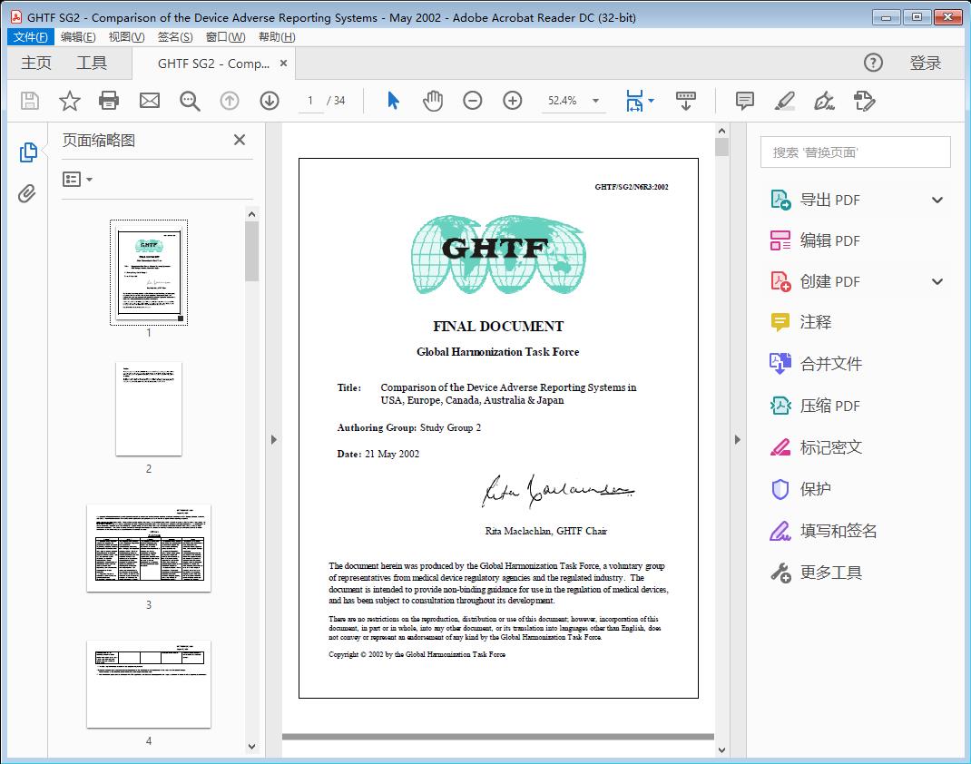Viewport: 971px width, 764px height.
Task: Select the GHTF SG2 document tab
Action: [213, 64]
